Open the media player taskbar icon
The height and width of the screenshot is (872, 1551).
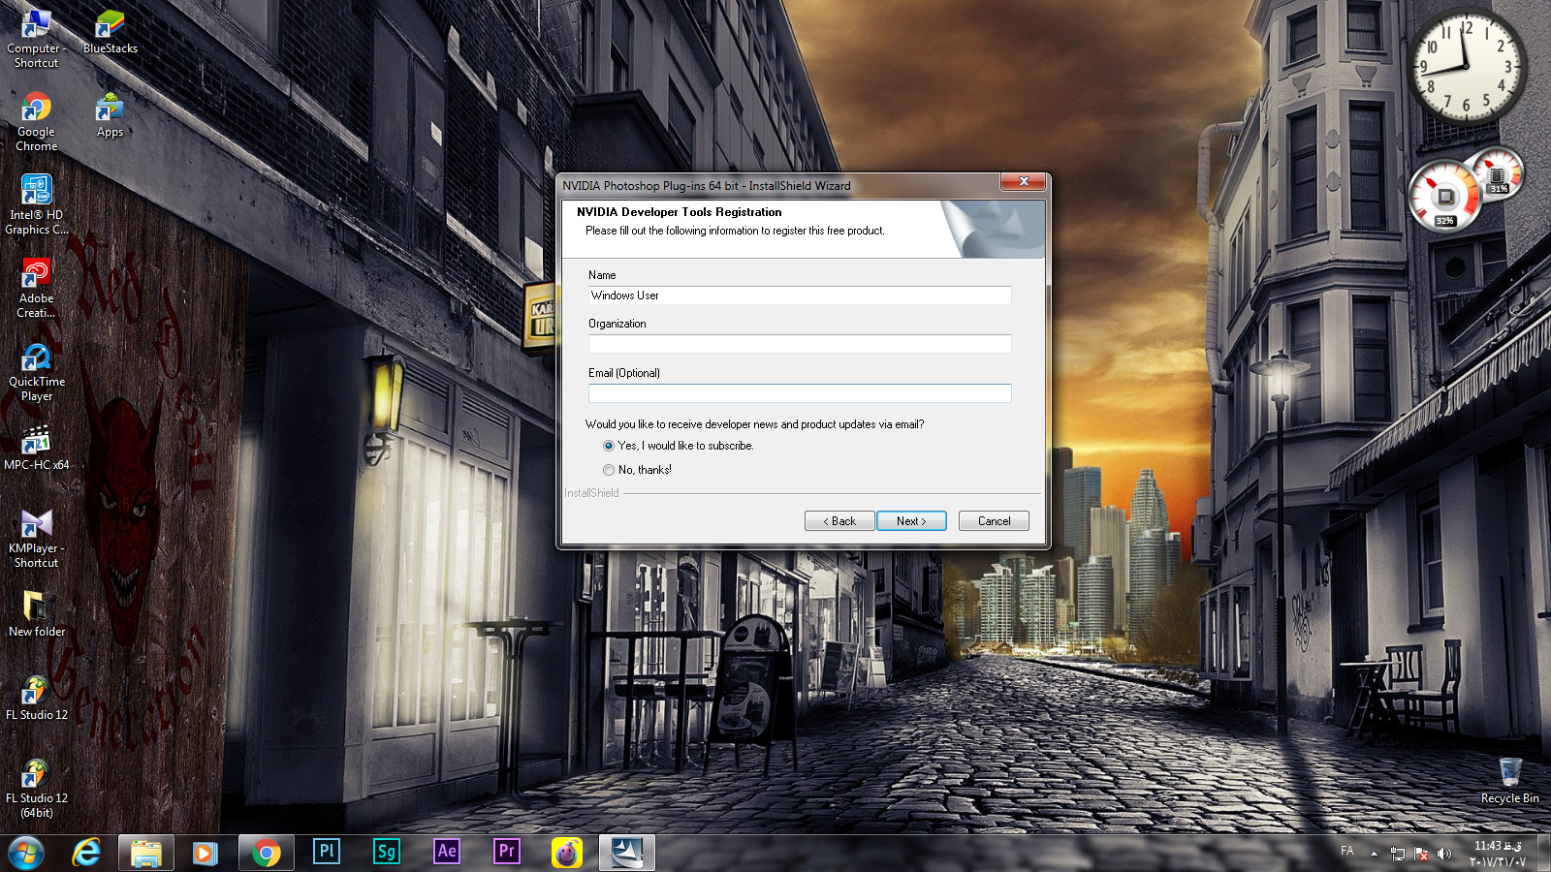pos(205,853)
